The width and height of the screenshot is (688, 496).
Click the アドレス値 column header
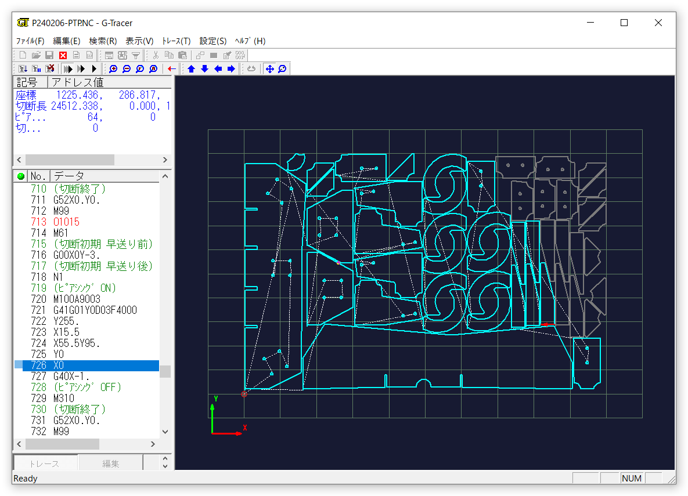tap(78, 82)
